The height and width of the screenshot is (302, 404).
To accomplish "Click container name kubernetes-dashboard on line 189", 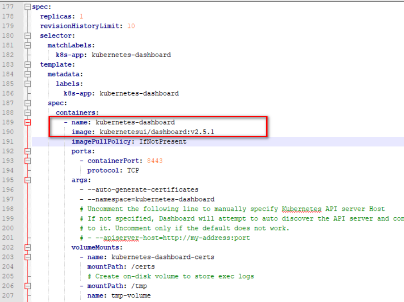I will coord(135,122).
